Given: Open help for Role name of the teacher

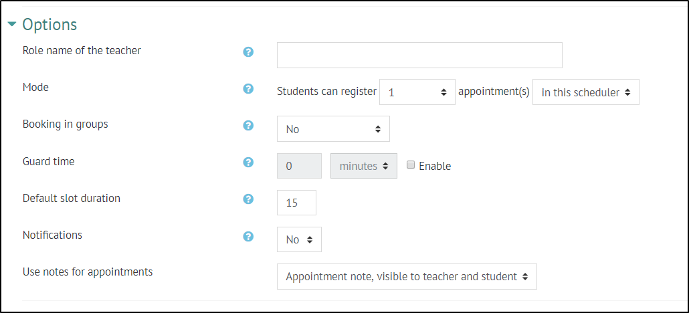Looking at the screenshot, I should tap(248, 52).
